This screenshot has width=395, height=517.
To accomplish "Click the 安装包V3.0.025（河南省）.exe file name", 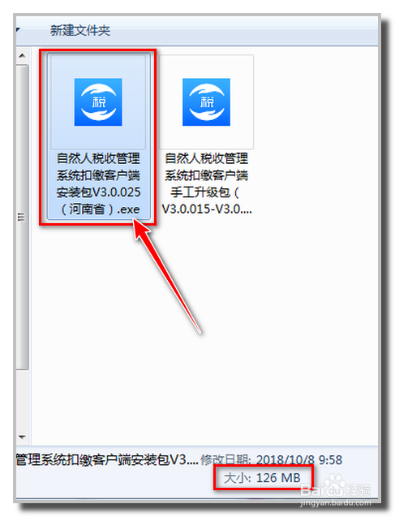I will tap(98, 183).
